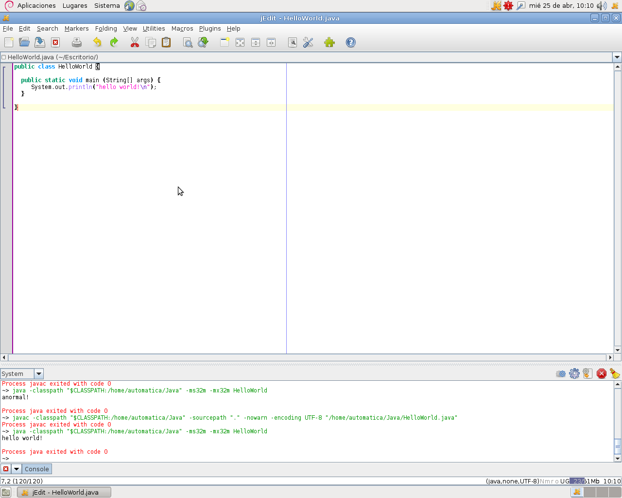Open the dockable area dropdown arrow beside Console
622x498 pixels.
point(17,469)
